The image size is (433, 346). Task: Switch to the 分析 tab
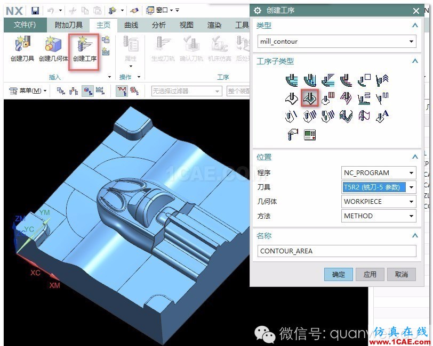(159, 25)
